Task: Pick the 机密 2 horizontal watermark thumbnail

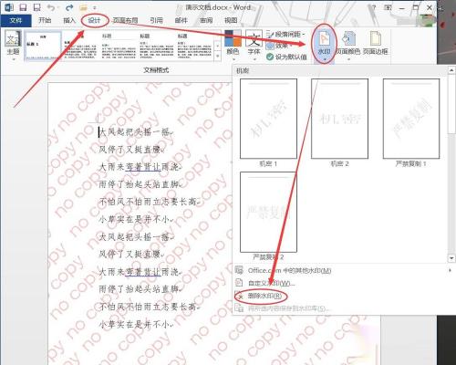Action: [339, 119]
